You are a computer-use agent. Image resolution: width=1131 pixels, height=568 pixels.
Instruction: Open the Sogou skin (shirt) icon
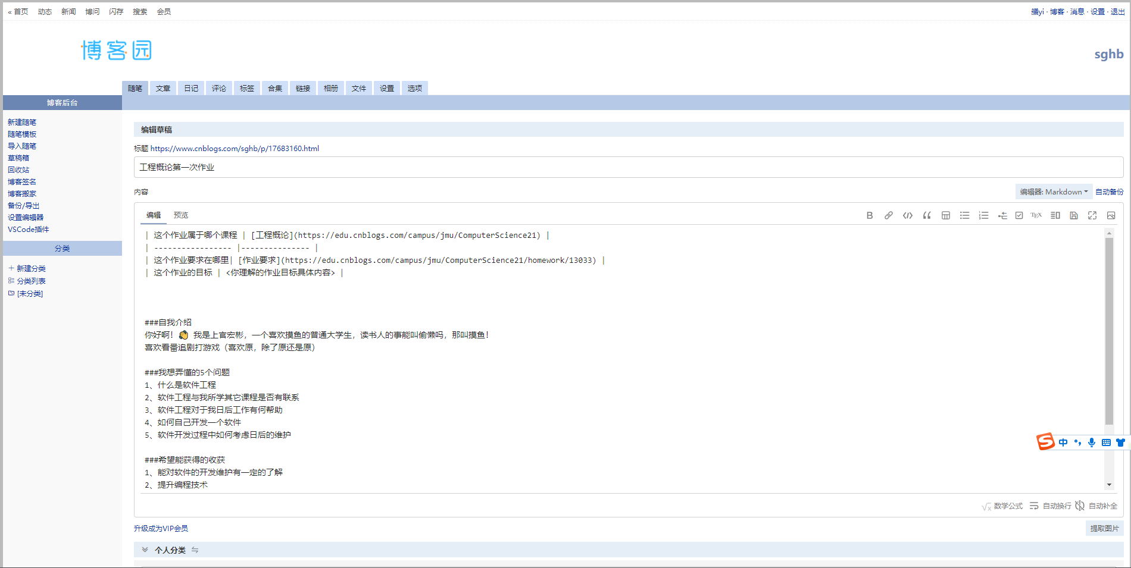[1121, 443]
